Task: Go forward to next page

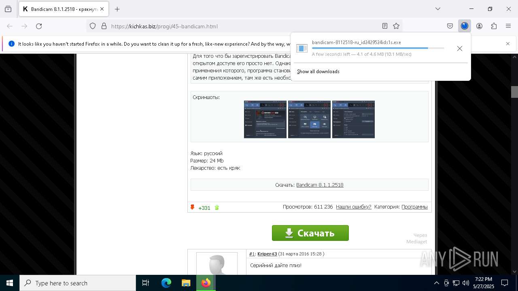Action: (24, 26)
